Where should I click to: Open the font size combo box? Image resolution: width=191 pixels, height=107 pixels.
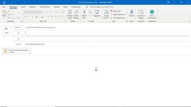(x=39, y=12)
